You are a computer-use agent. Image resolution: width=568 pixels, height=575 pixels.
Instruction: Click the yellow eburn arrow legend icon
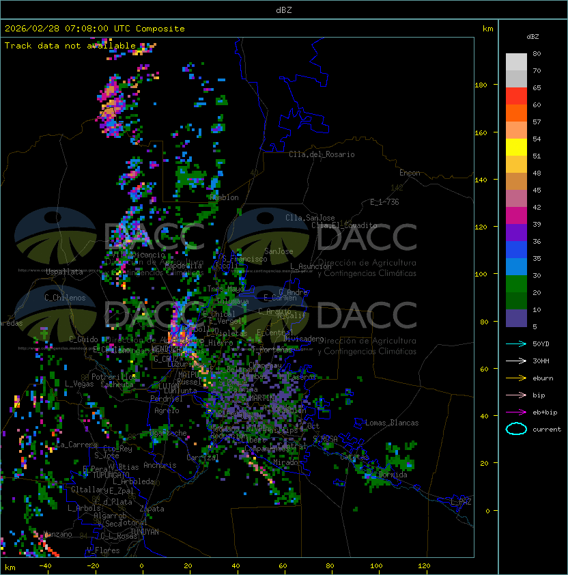pos(516,378)
